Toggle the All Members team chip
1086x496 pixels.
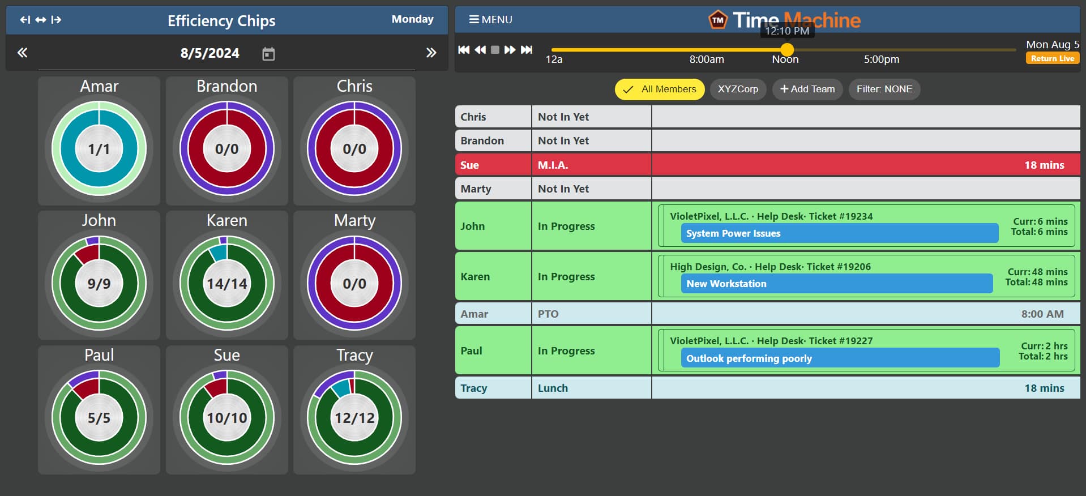point(660,89)
